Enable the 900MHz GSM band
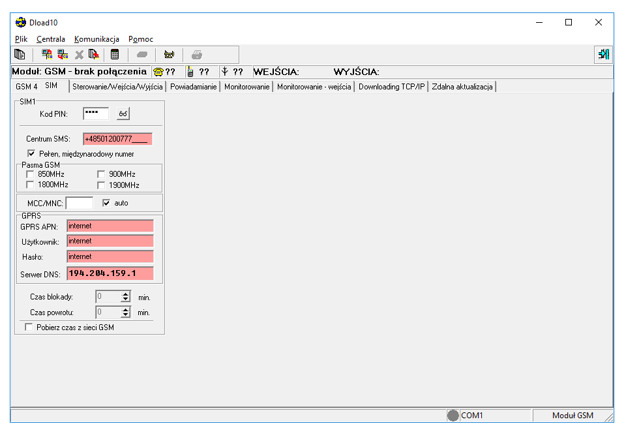 coord(102,174)
